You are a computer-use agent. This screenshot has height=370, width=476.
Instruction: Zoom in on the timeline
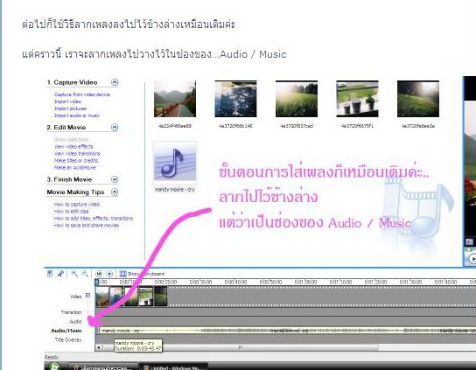coord(74,274)
